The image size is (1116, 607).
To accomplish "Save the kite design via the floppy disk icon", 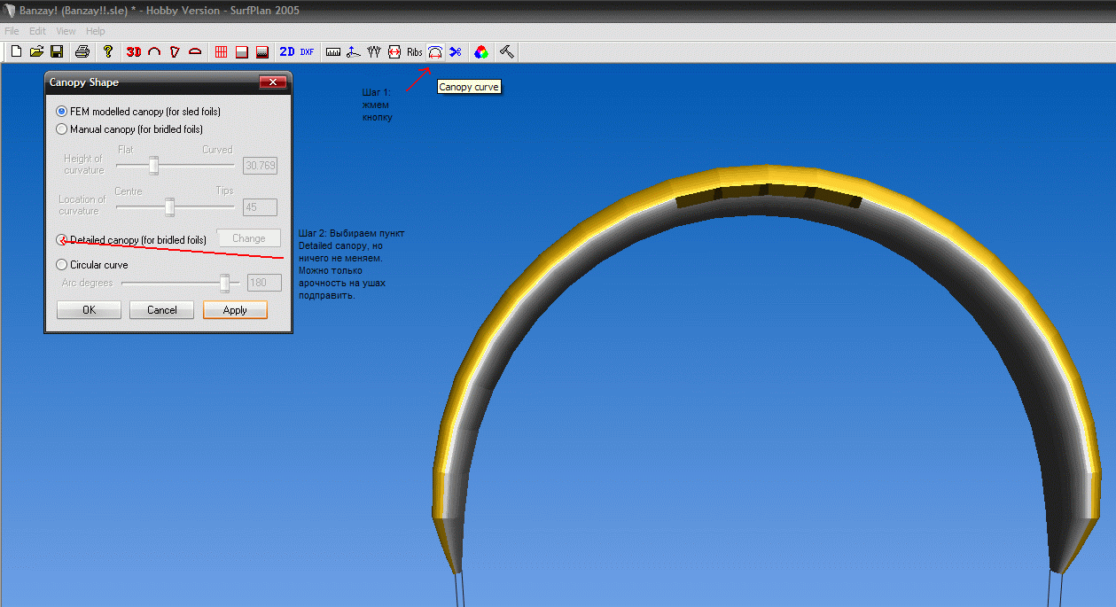I will (57, 52).
